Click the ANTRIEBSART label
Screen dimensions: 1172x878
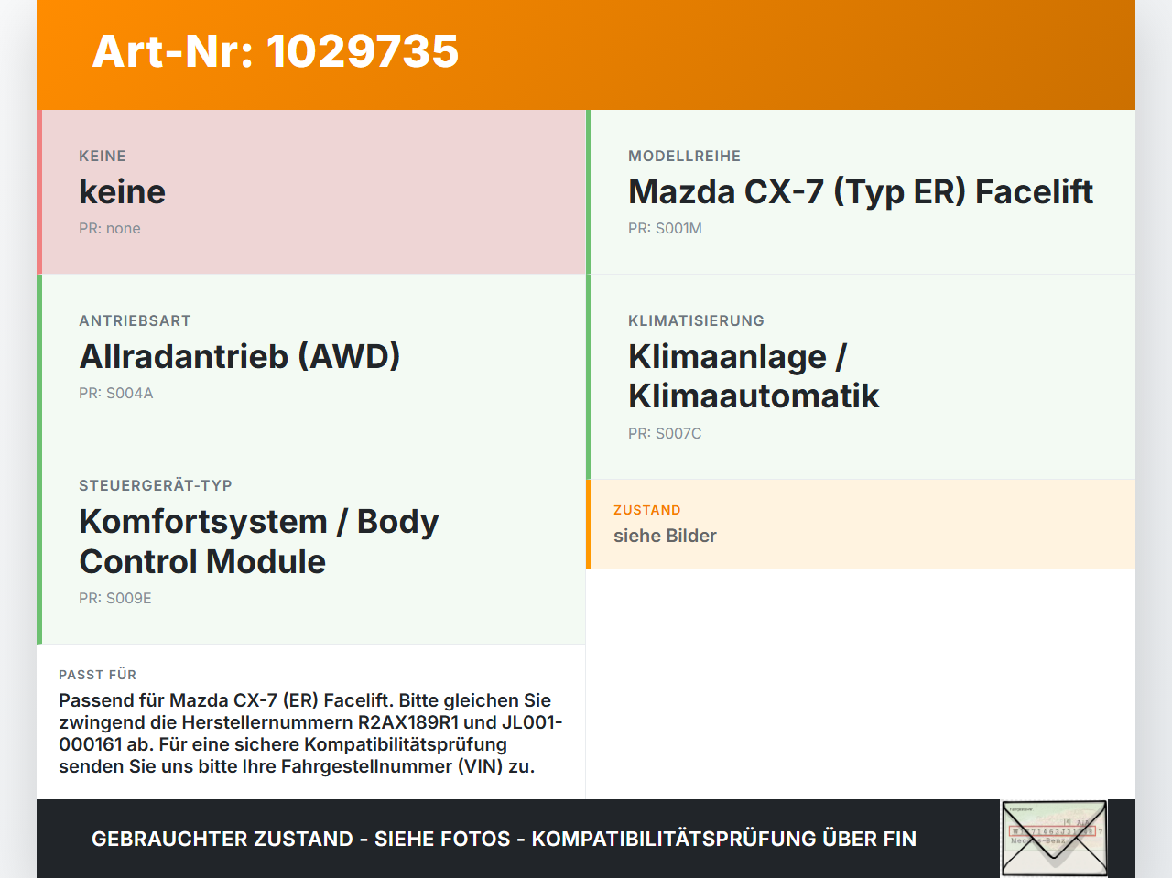135,321
